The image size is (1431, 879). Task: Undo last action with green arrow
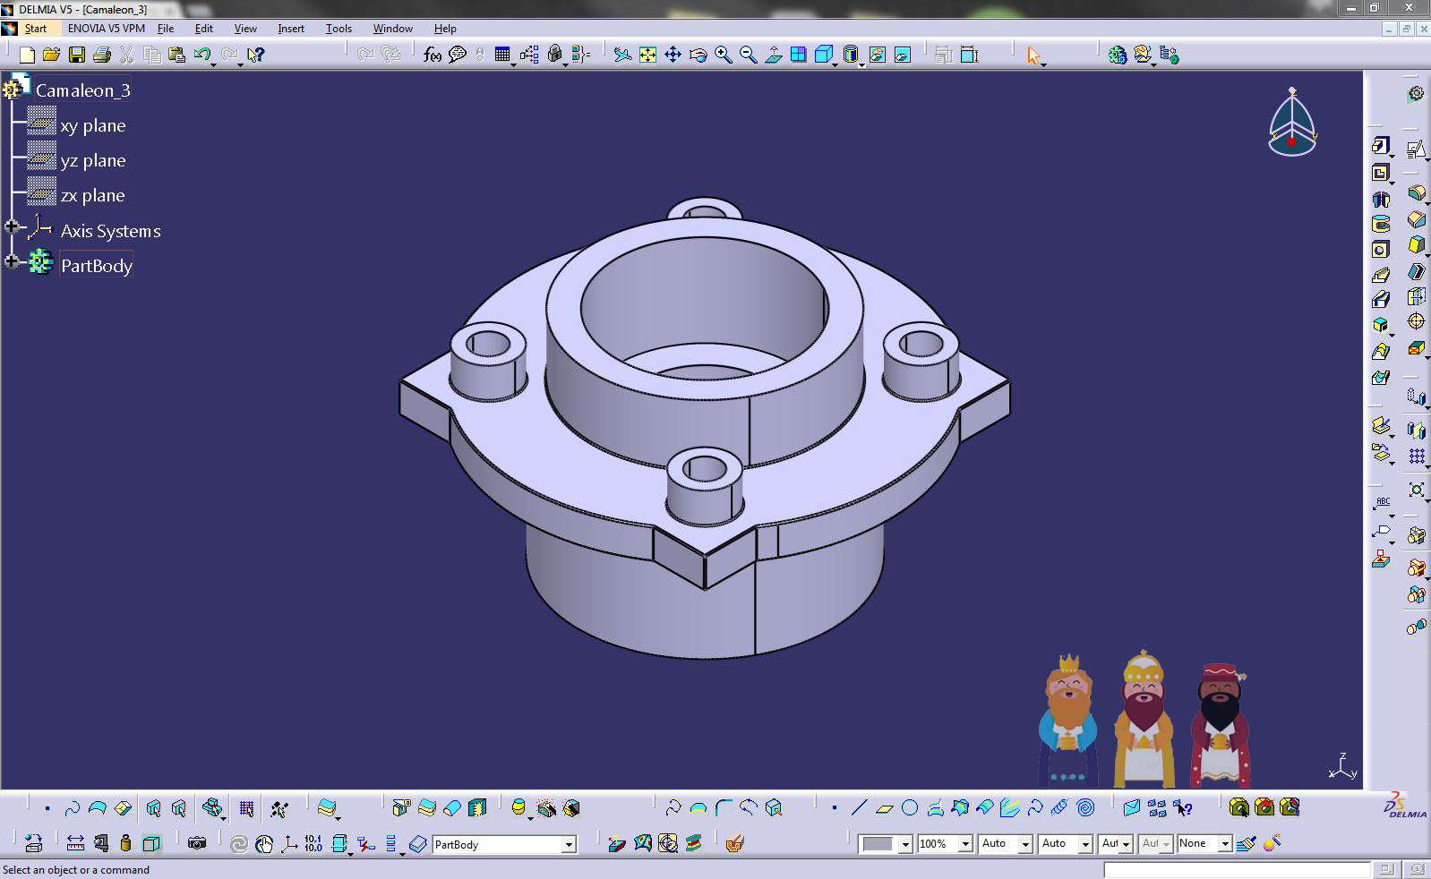(x=202, y=55)
